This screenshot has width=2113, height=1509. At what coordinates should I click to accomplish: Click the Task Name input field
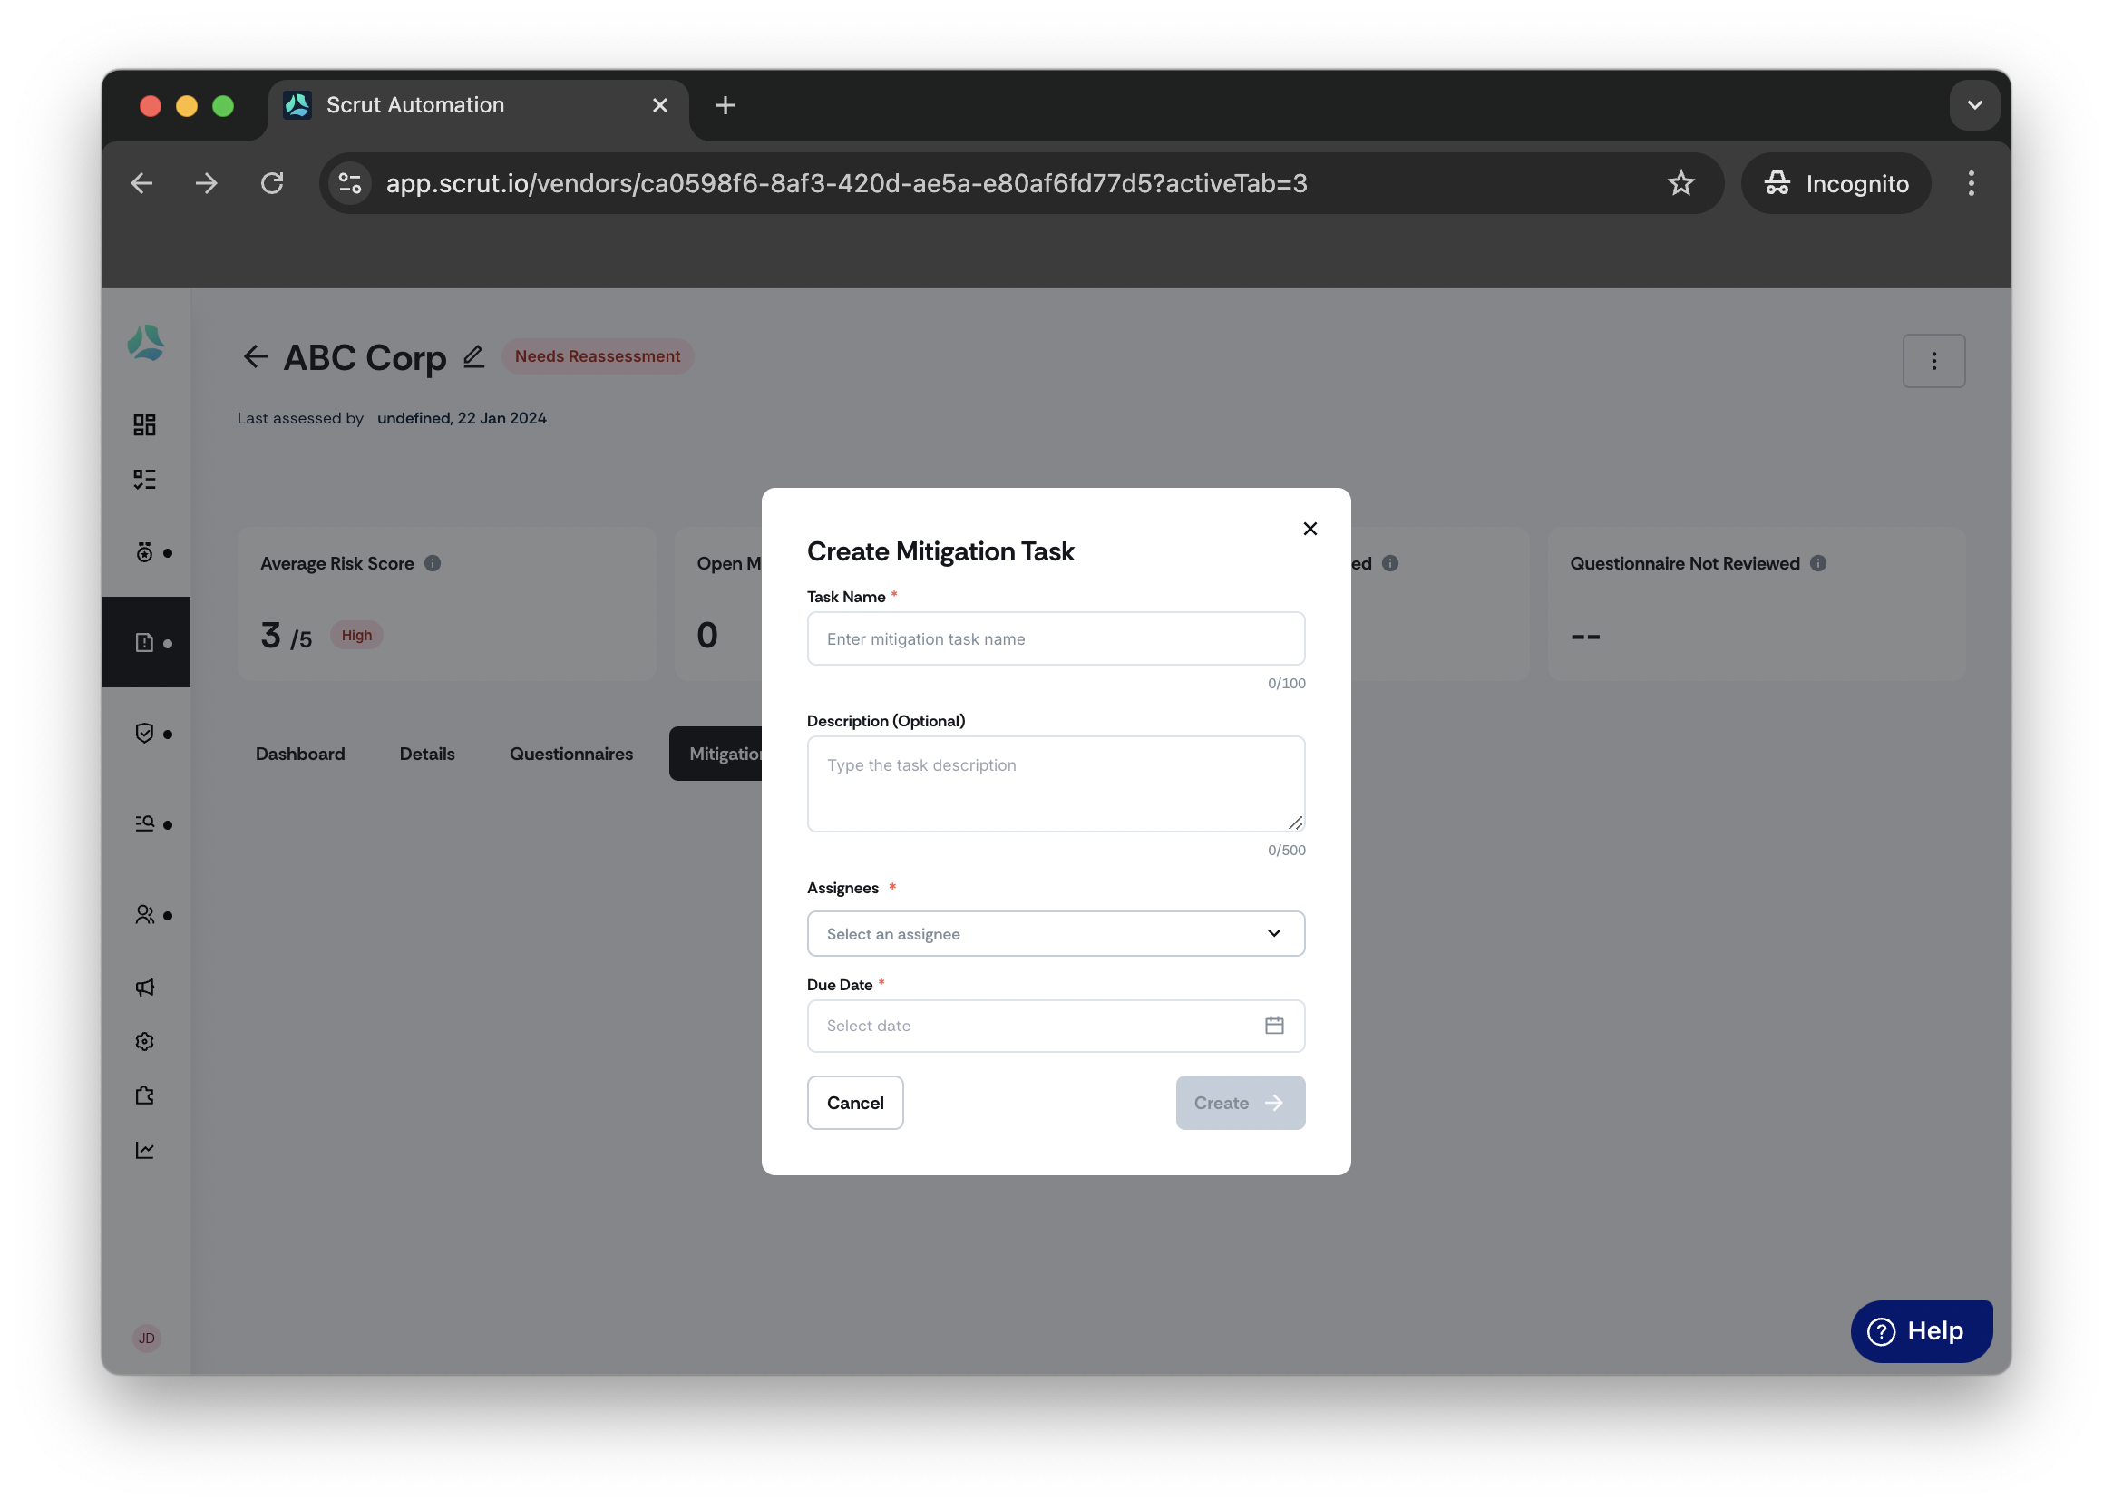1056,638
